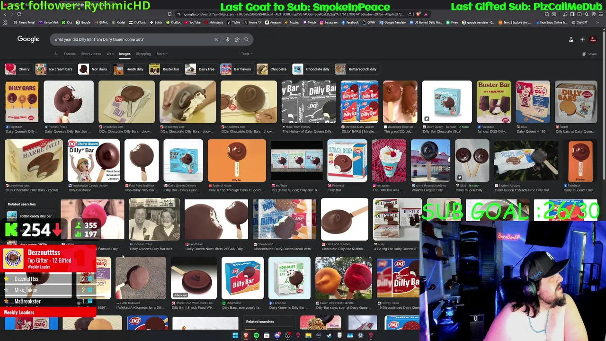Select the Chocolate filter chip
The width and height of the screenshot is (606, 341).
[272, 69]
